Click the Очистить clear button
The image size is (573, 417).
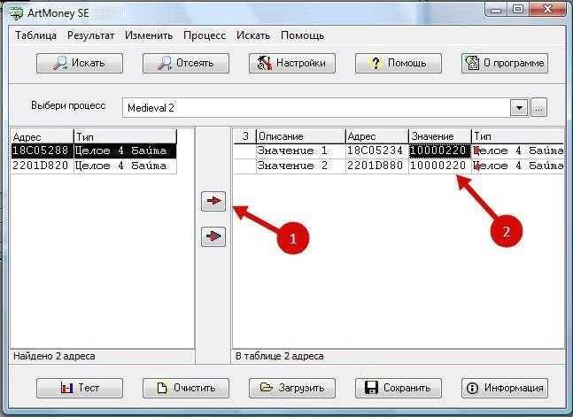[186, 388]
